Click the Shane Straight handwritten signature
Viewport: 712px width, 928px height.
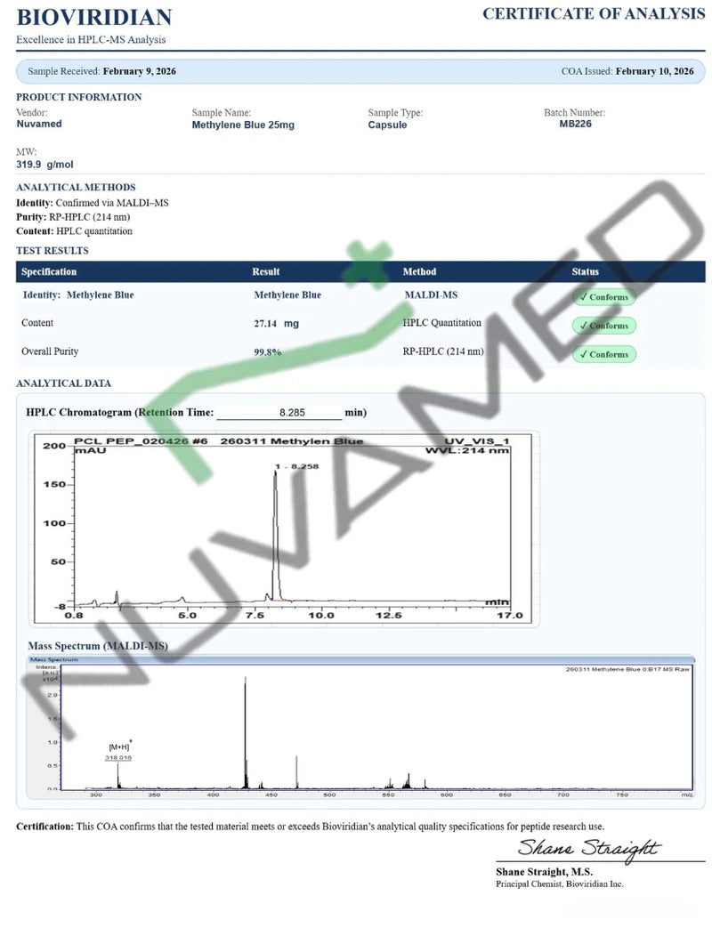click(588, 849)
